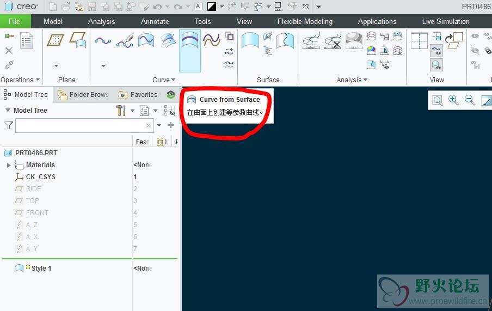Select the Style 1 feature in tree
Image resolution: width=492 pixels, height=311 pixels.
coord(41,269)
